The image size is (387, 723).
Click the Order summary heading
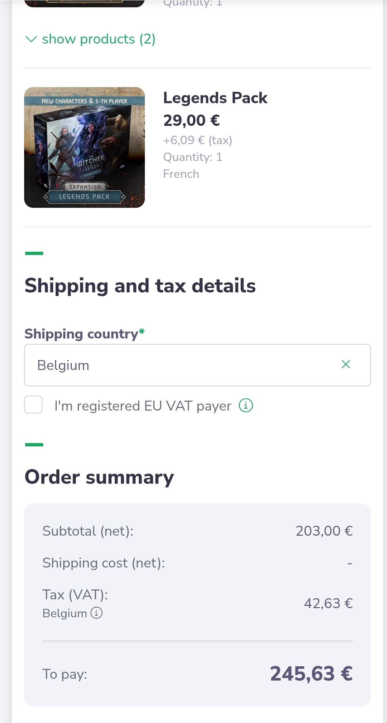click(x=99, y=477)
